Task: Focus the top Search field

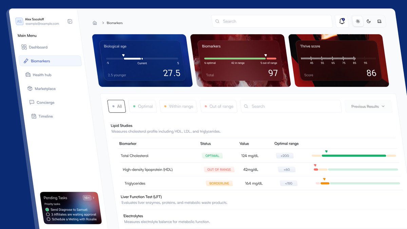Action: [x=272, y=21]
